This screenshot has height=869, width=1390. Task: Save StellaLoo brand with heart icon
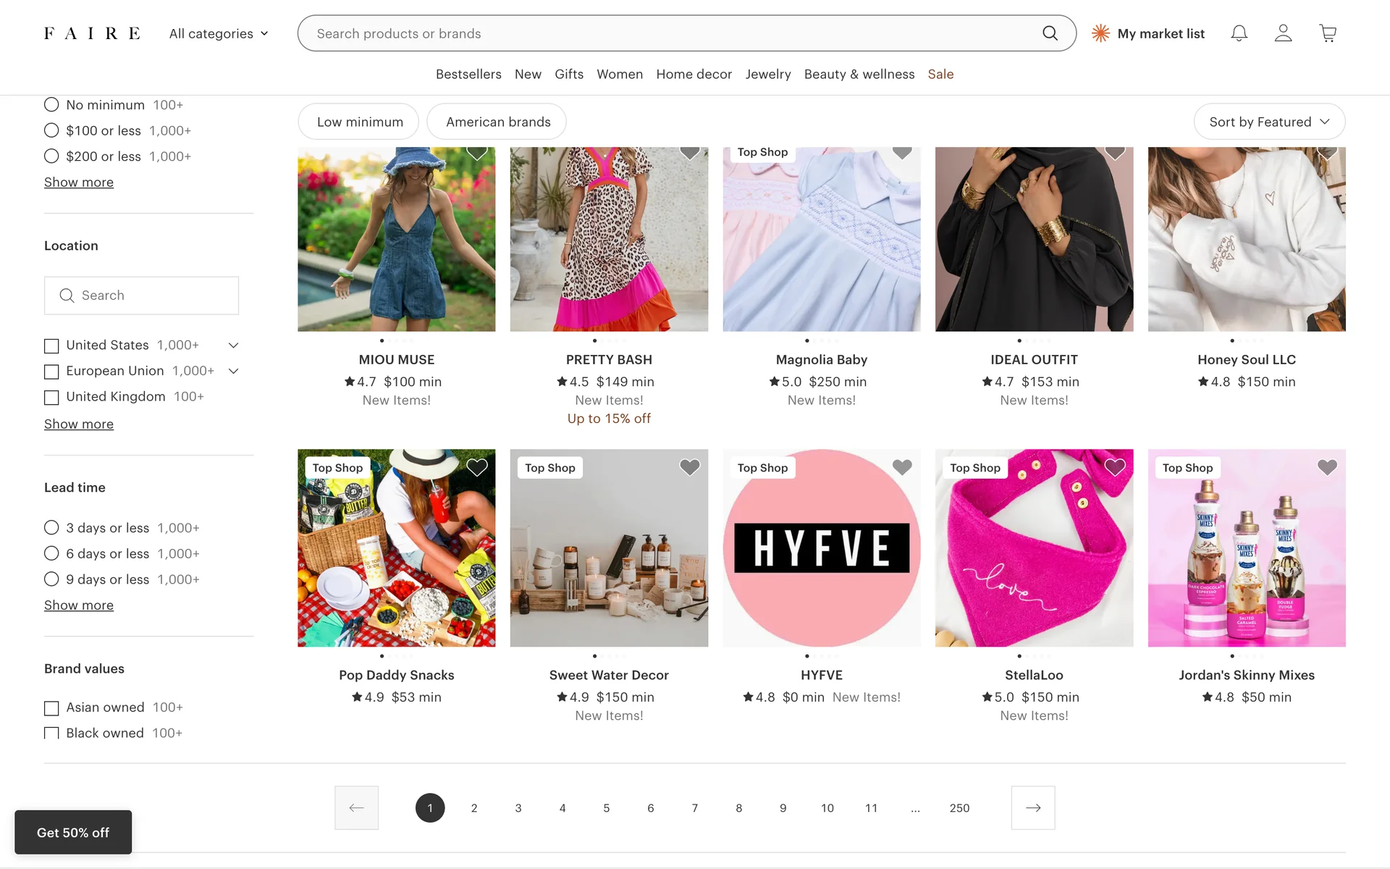pyautogui.click(x=1114, y=468)
